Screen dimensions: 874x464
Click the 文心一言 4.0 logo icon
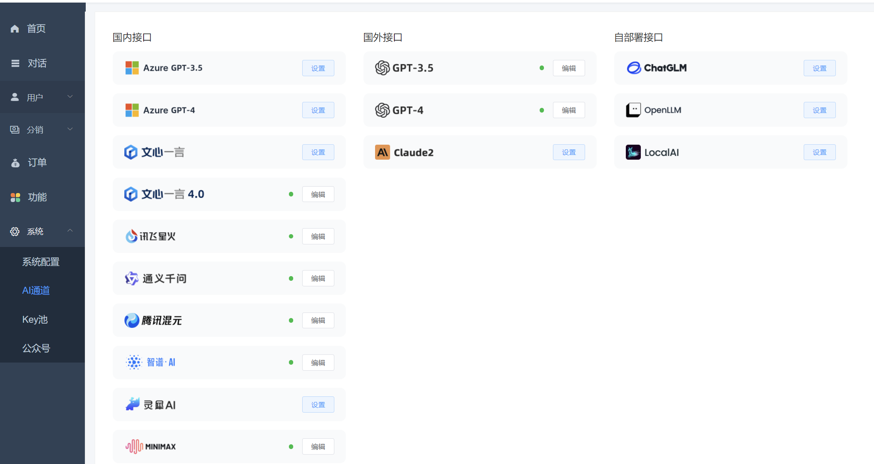coord(131,194)
